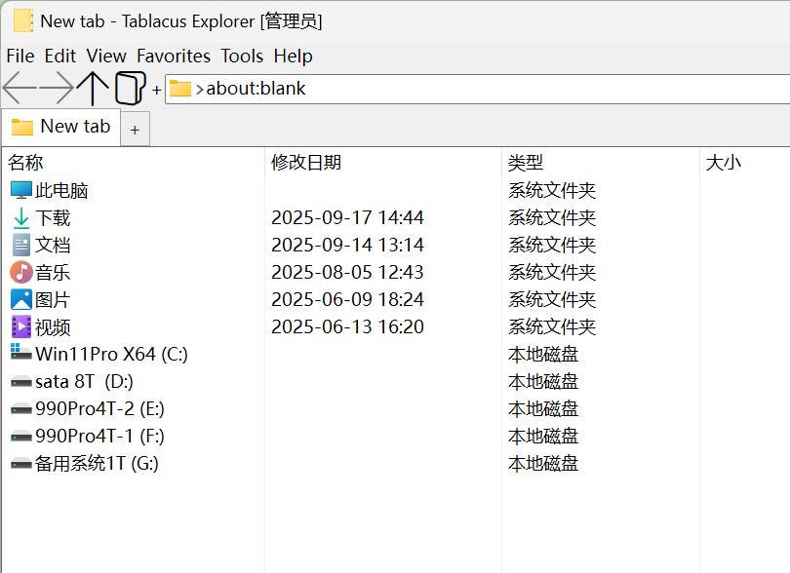The image size is (790, 573).
Task: Select the 下载 downloads folder icon
Action: click(x=21, y=218)
